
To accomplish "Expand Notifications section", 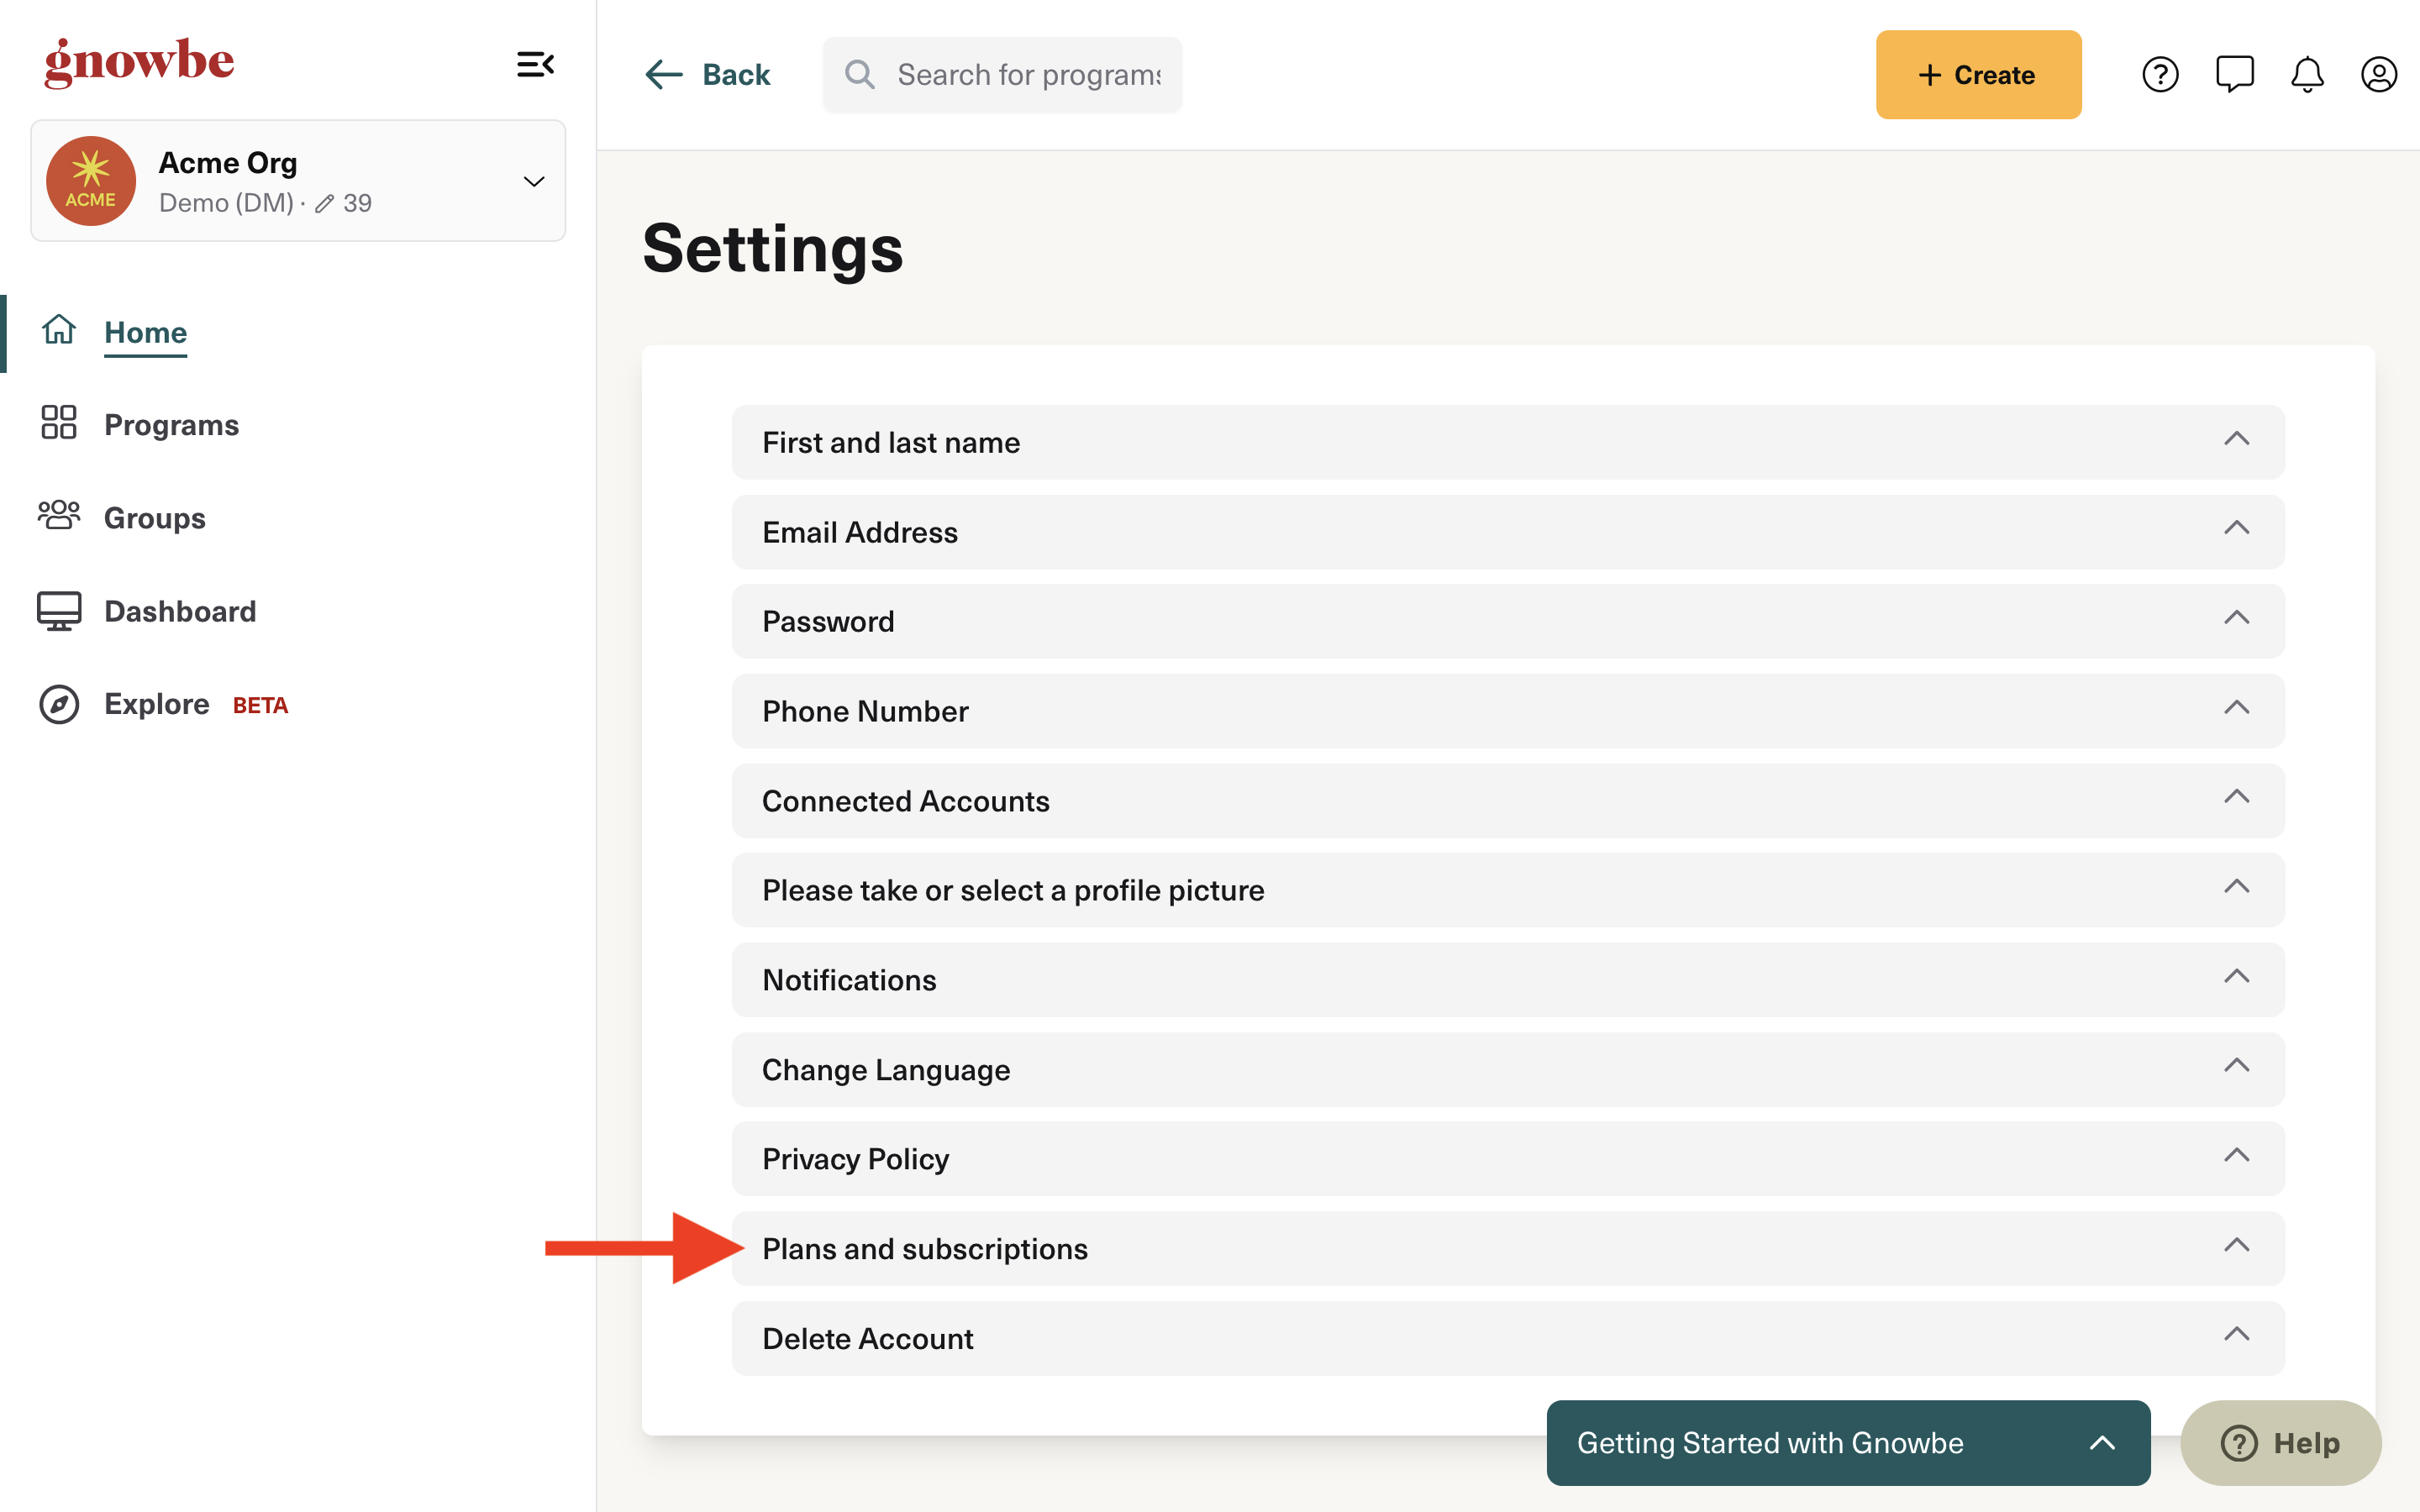I will pos(1508,980).
